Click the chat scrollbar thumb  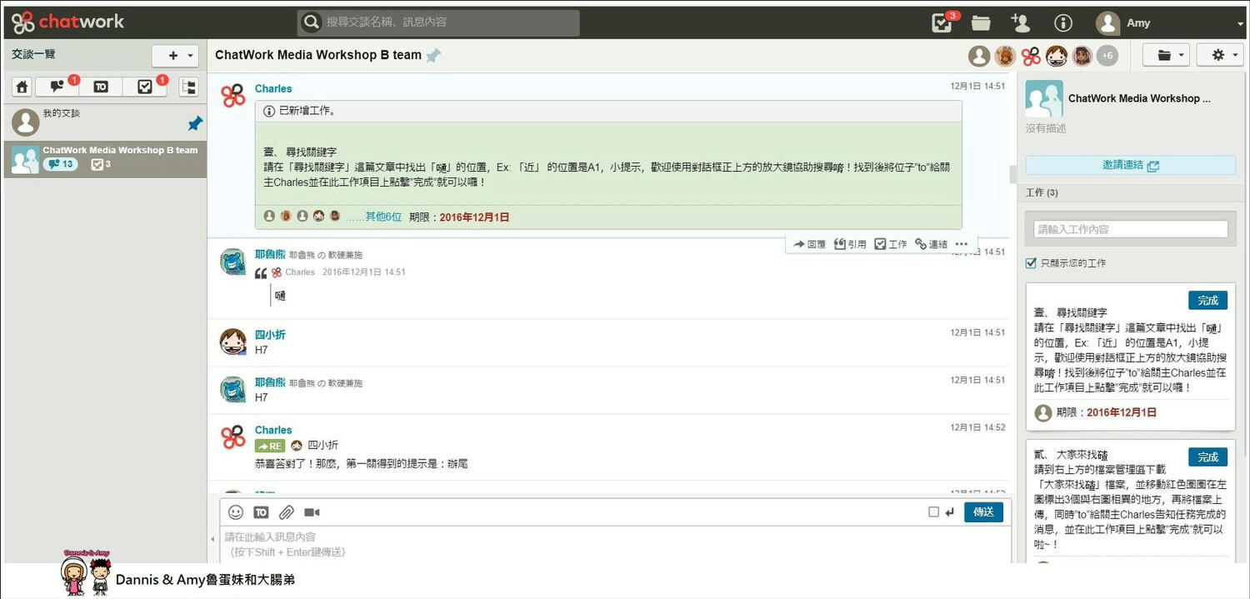pos(1013,175)
